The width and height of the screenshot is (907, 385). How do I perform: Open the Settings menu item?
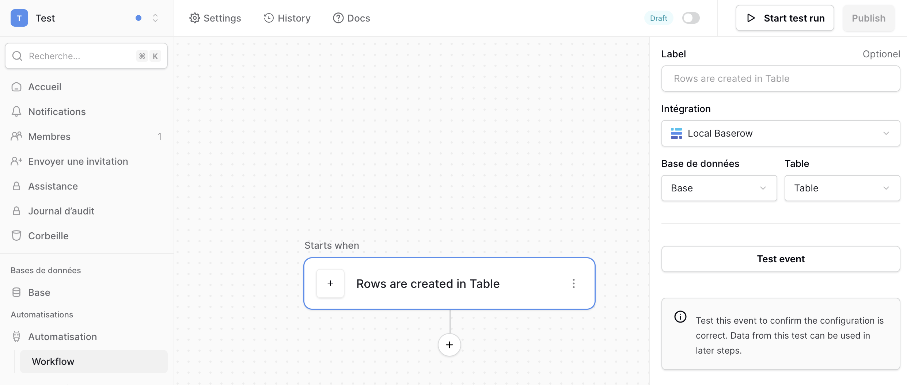pyautogui.click(x=215, y=18)
